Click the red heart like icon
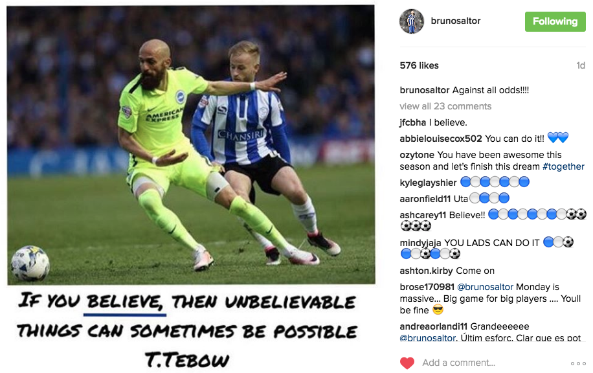The image size is (593, 373). click(407, 363)
